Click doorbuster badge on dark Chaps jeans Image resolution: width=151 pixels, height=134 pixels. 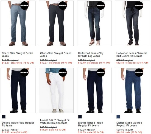[63, 6]
